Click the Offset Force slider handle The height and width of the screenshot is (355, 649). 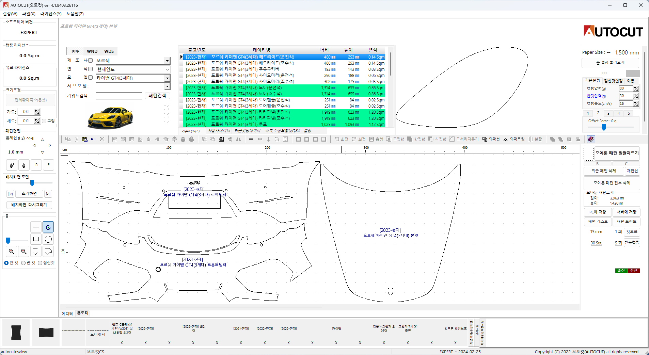(604, 127)
